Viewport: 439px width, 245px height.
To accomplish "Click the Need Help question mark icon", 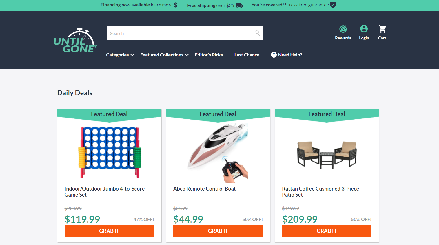I will (x=274, y=55).
